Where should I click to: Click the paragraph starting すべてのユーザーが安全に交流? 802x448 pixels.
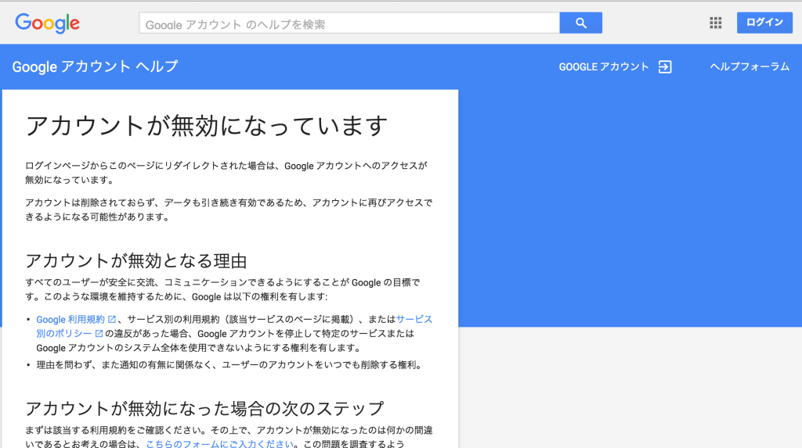tap(222, 289)
